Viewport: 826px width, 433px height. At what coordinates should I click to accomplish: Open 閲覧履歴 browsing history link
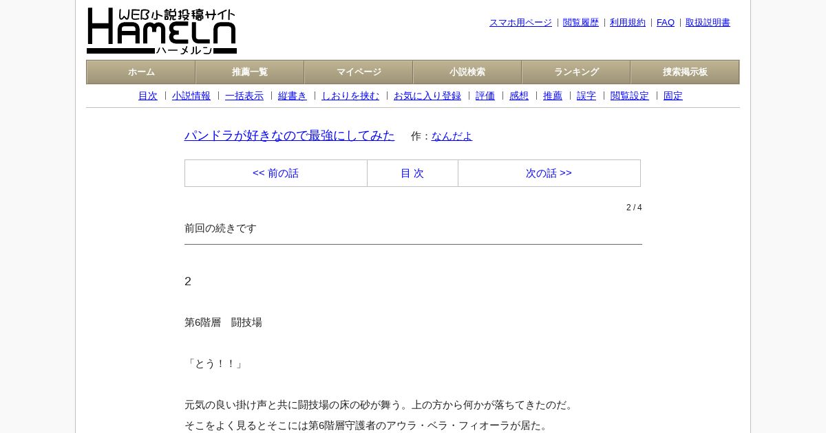(581, 23)
